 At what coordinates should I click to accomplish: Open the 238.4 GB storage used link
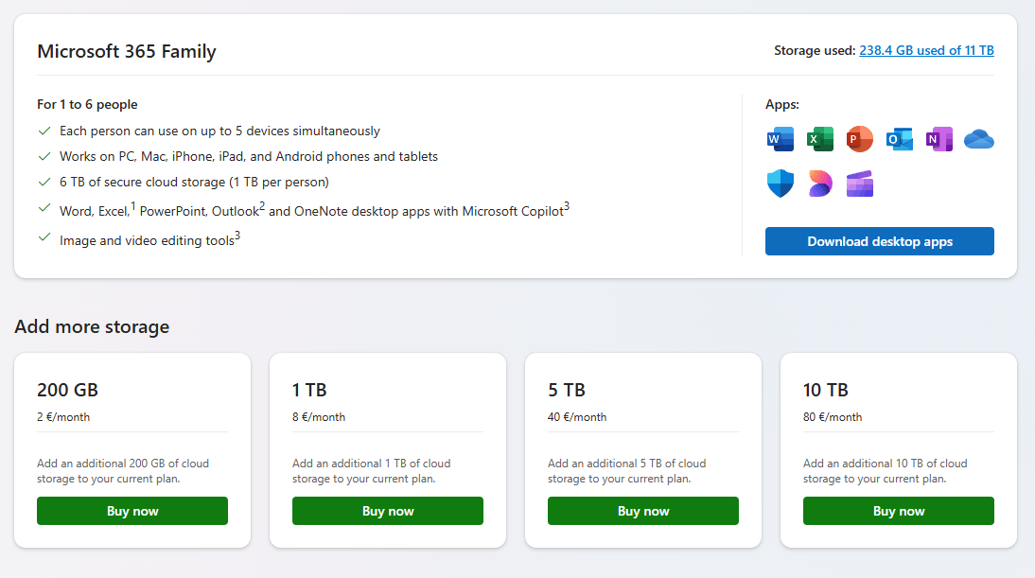coord(926,51)
